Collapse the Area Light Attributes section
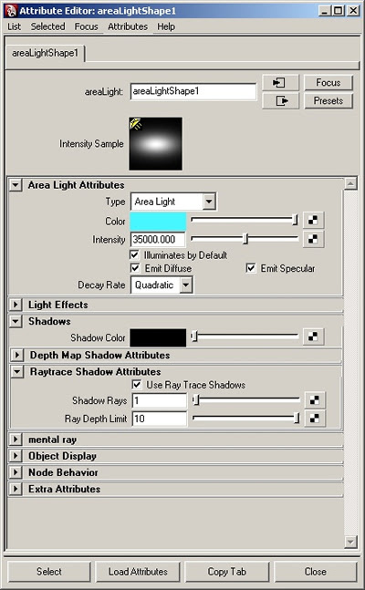This screenshot has height=590, width=365. 16,185
